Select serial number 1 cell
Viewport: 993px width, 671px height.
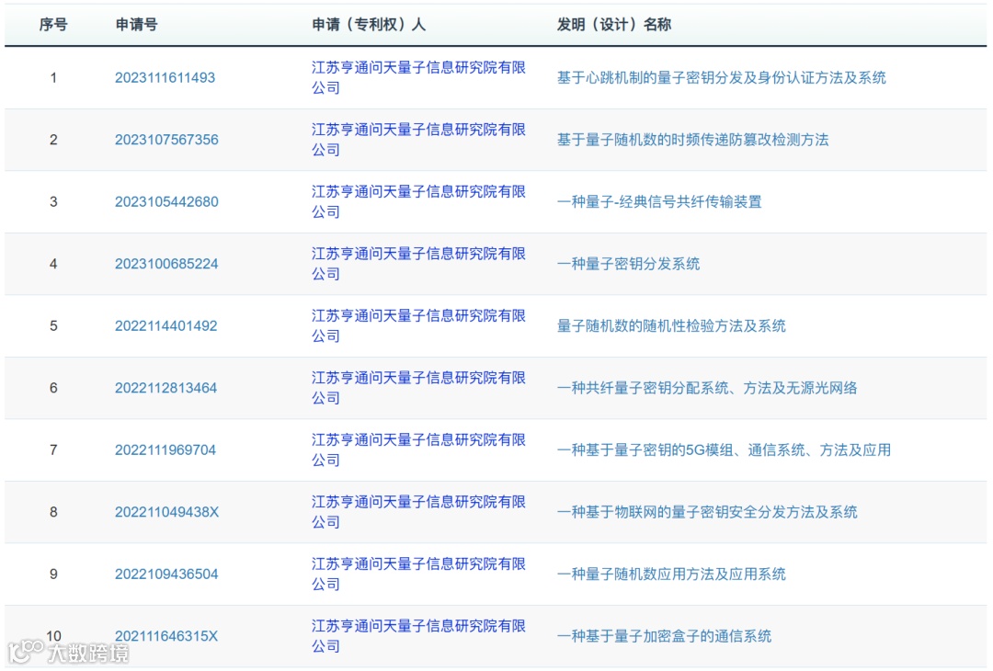click(x=54, y=78)
